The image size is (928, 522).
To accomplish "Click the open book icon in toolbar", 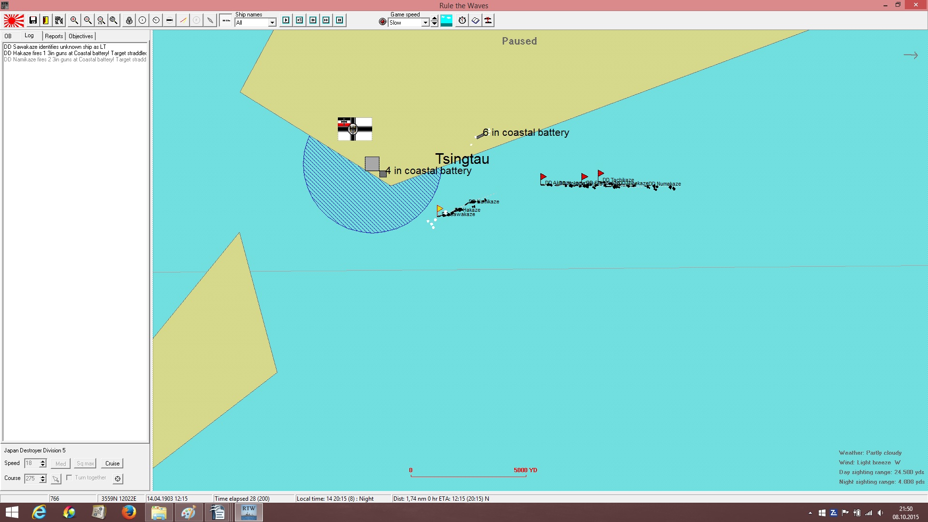I will tap(475, 20).
